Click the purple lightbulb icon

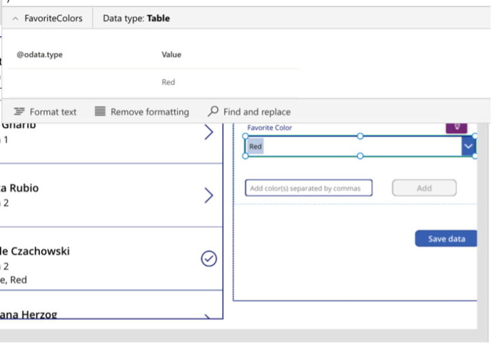click(456, 126)
